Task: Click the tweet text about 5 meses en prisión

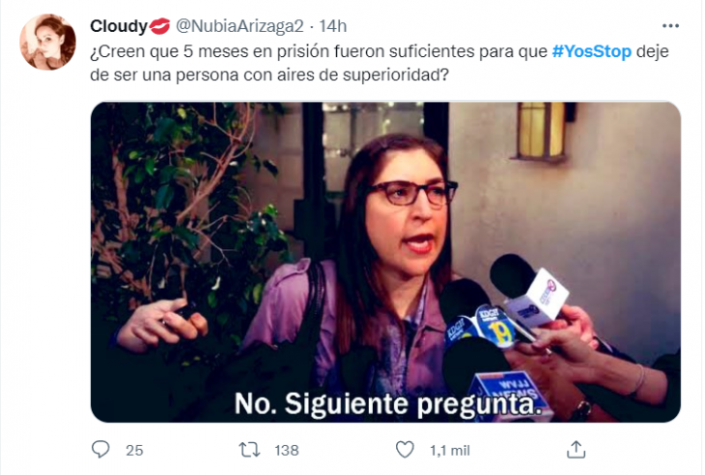Action: [379, 63]
